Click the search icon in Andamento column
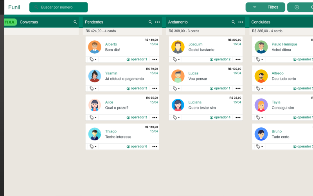Screen dimensions: 313x196 coord(233,22)
